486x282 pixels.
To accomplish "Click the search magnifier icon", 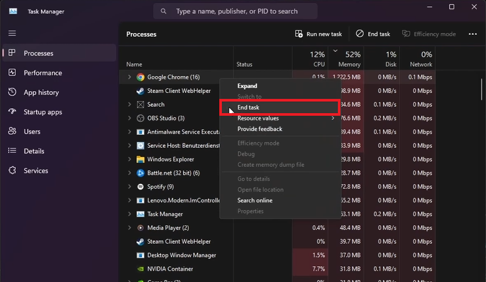I will tap(163, 11).
